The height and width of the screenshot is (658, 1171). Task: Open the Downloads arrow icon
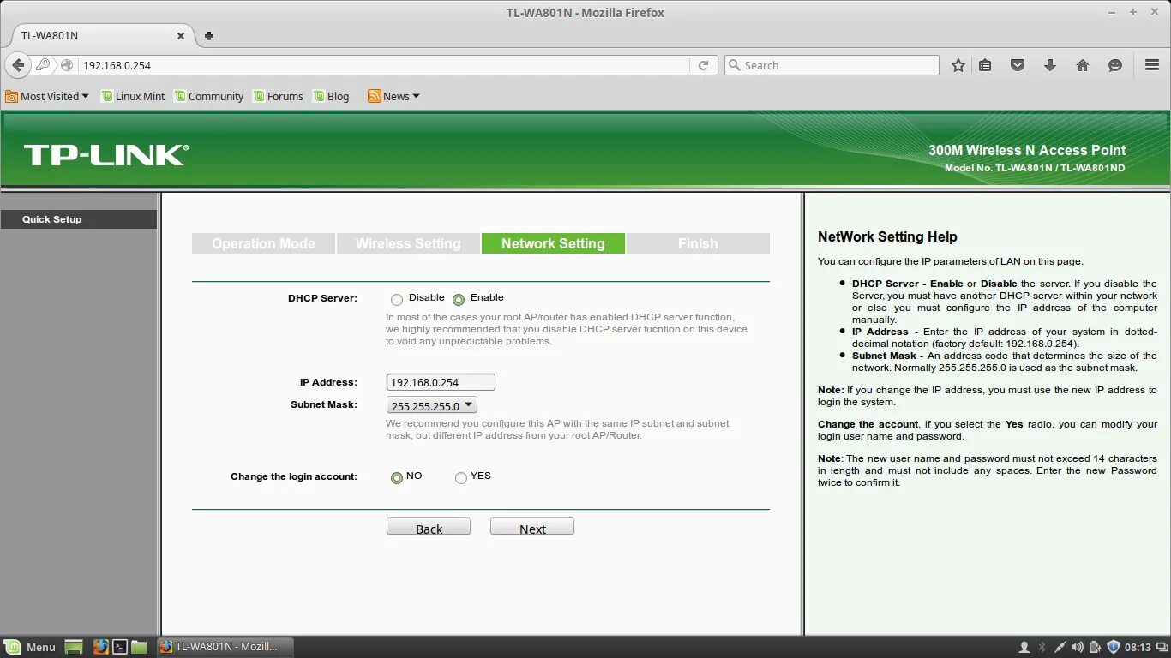tap(1050, 65)
